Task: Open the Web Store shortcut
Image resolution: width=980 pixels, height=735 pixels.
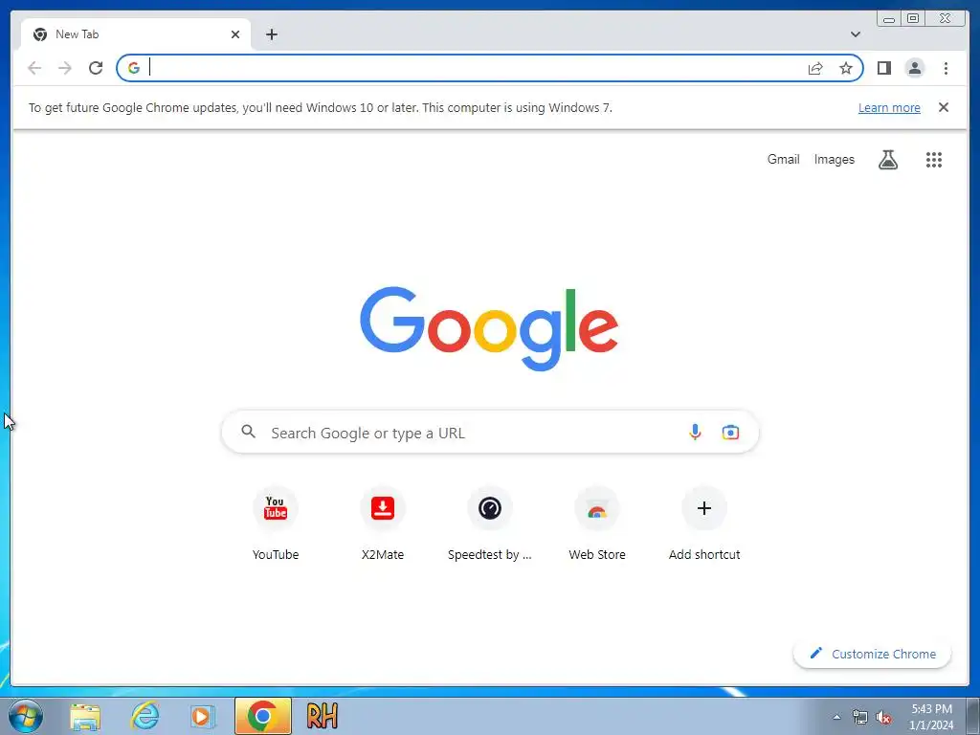Action: pos(597,523)
